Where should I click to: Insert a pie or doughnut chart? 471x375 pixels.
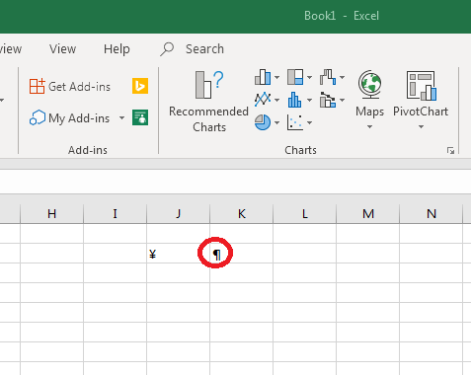point(263,122)
